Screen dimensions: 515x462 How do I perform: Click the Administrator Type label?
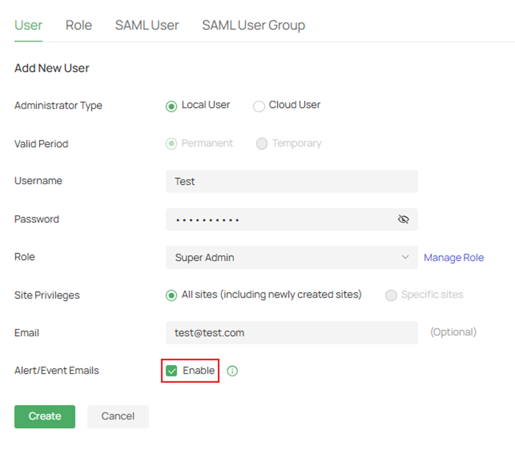point(58,106)
